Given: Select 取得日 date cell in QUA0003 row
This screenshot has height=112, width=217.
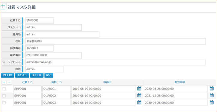Looking at the screenshot, I should click(103, 103).
